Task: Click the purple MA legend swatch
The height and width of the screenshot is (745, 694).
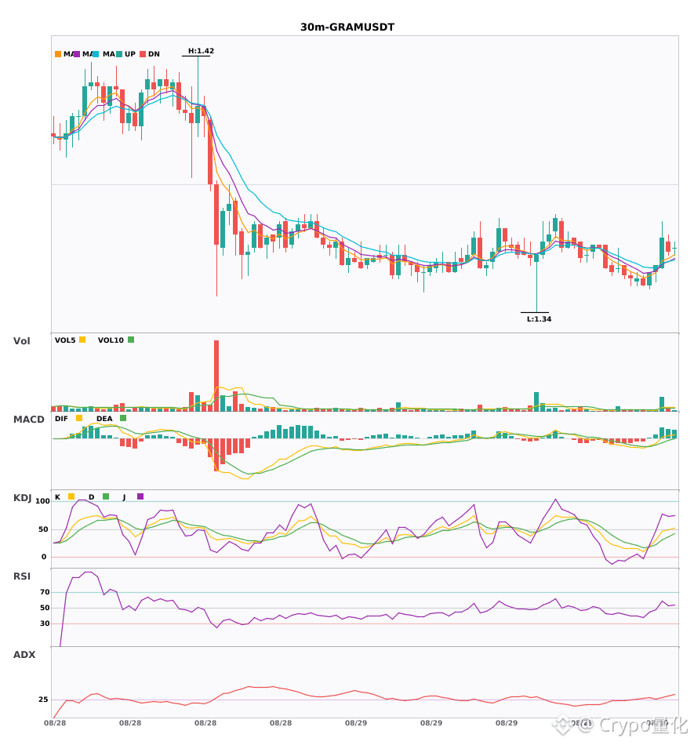Action: [x=77, y=54]
